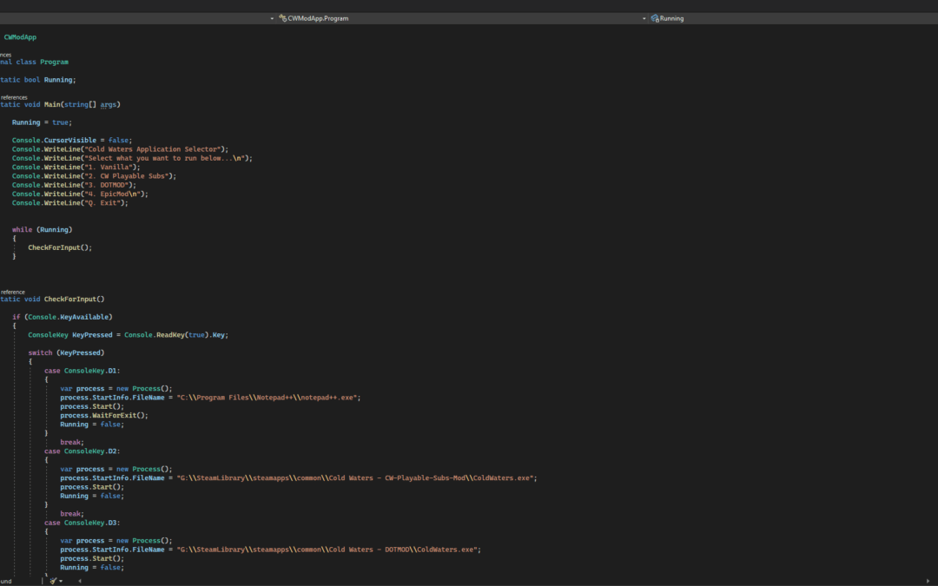Open the reference CodeLens above CheckForInput
Viewport: 938px width, 586px height.
click(x=12, y=292)
